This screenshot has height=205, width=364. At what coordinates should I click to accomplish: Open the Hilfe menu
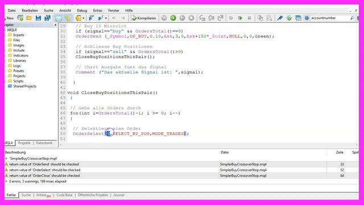tap(129, 10)
